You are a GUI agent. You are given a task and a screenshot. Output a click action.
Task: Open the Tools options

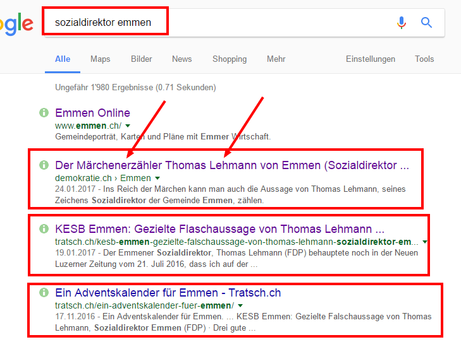(424, 59)
